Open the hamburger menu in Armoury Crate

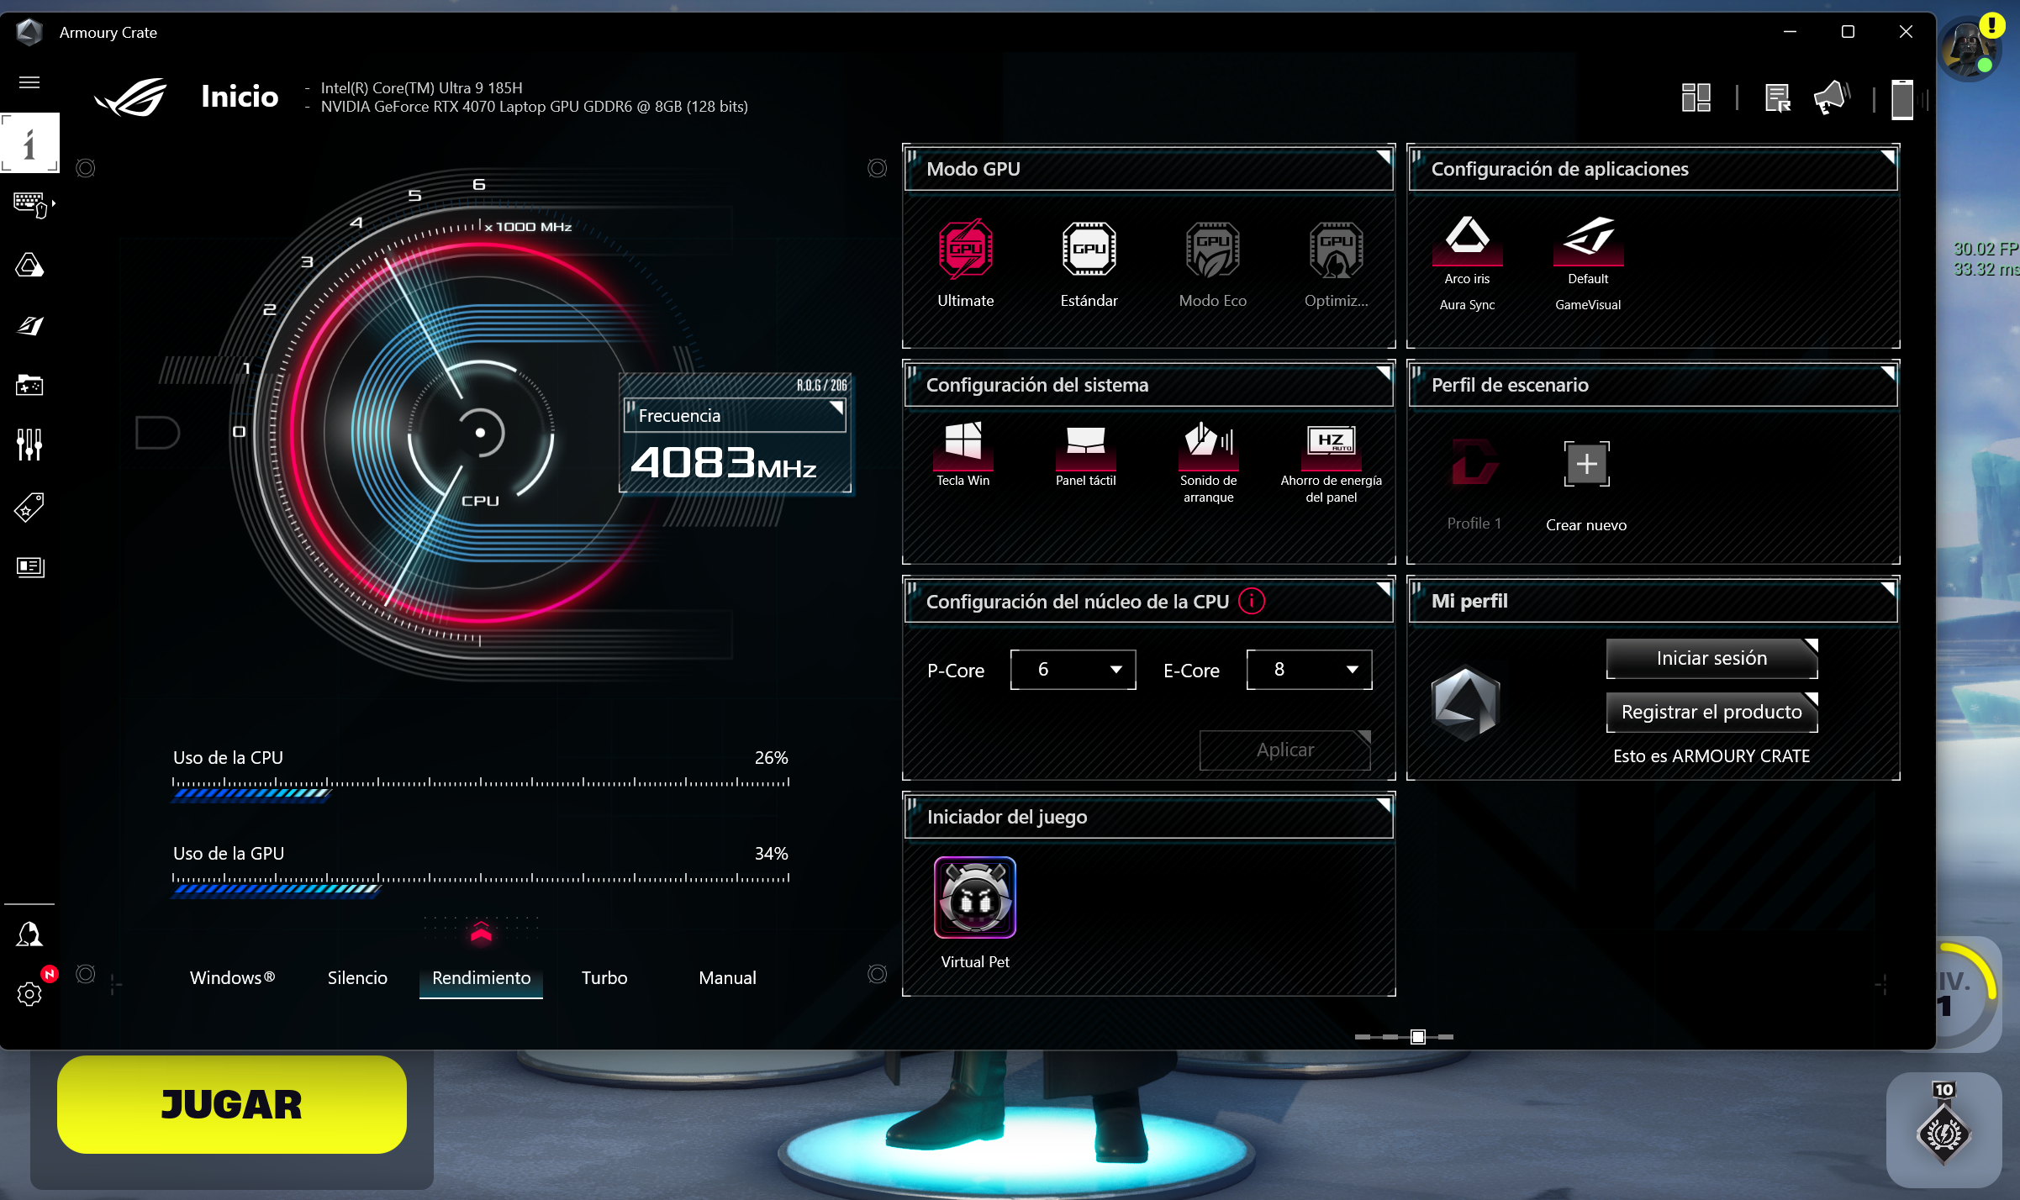pyautogui.click(x=29, y=82)
